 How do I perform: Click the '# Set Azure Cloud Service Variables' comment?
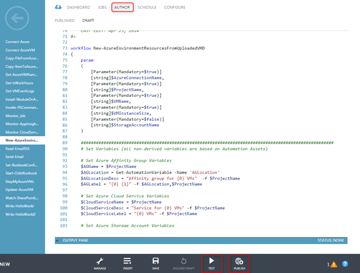(125, 196)
